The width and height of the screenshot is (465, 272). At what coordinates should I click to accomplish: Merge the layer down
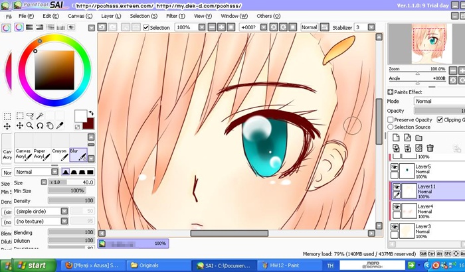(407, 148)
